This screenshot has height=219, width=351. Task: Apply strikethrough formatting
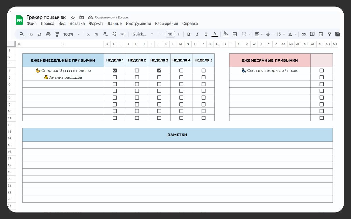tap(206, 34)
